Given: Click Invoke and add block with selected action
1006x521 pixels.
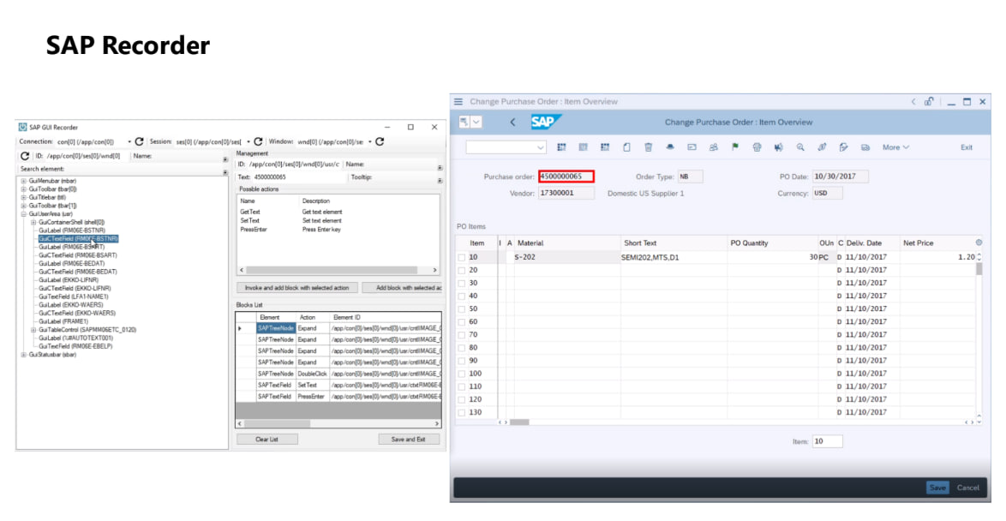Looking at the screenshot, I should pos(297,288).
